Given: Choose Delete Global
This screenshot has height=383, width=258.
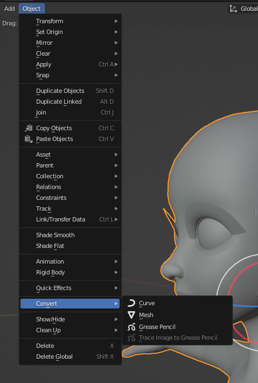Looking at the screenshot, I should click(x=70, y=357).
